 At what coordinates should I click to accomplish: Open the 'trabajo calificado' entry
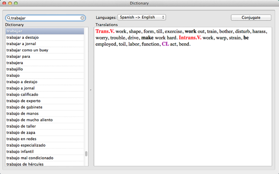[x=45, y=94]
